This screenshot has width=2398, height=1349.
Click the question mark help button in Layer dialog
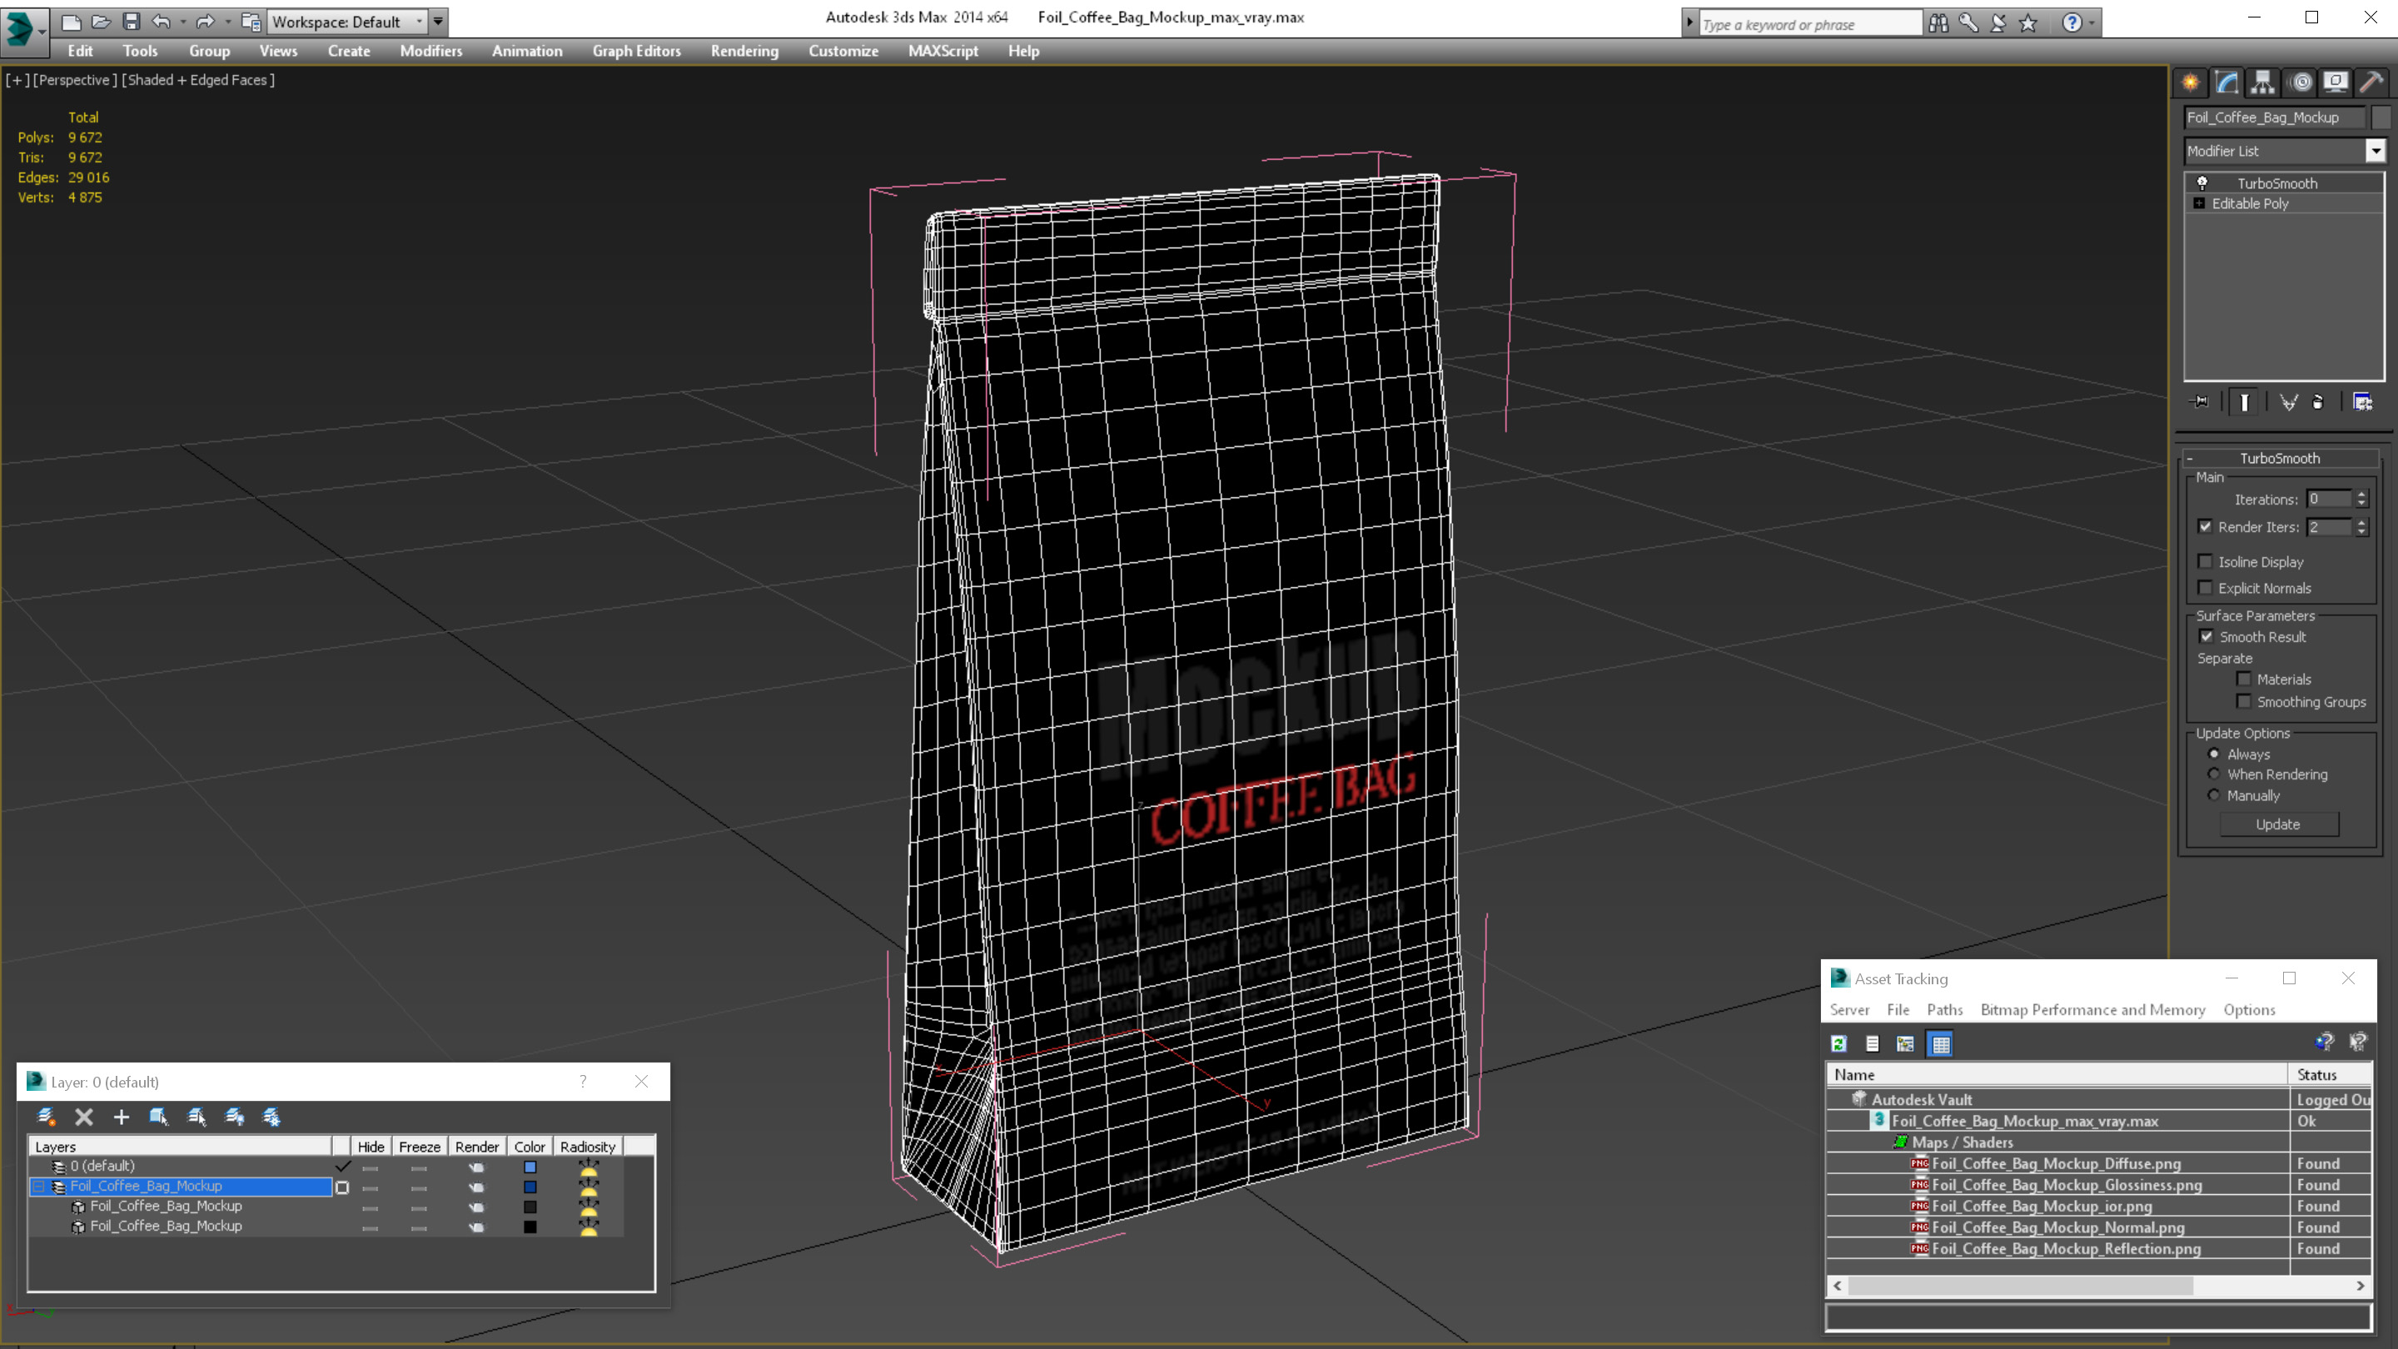click(x=583, y=1081)
